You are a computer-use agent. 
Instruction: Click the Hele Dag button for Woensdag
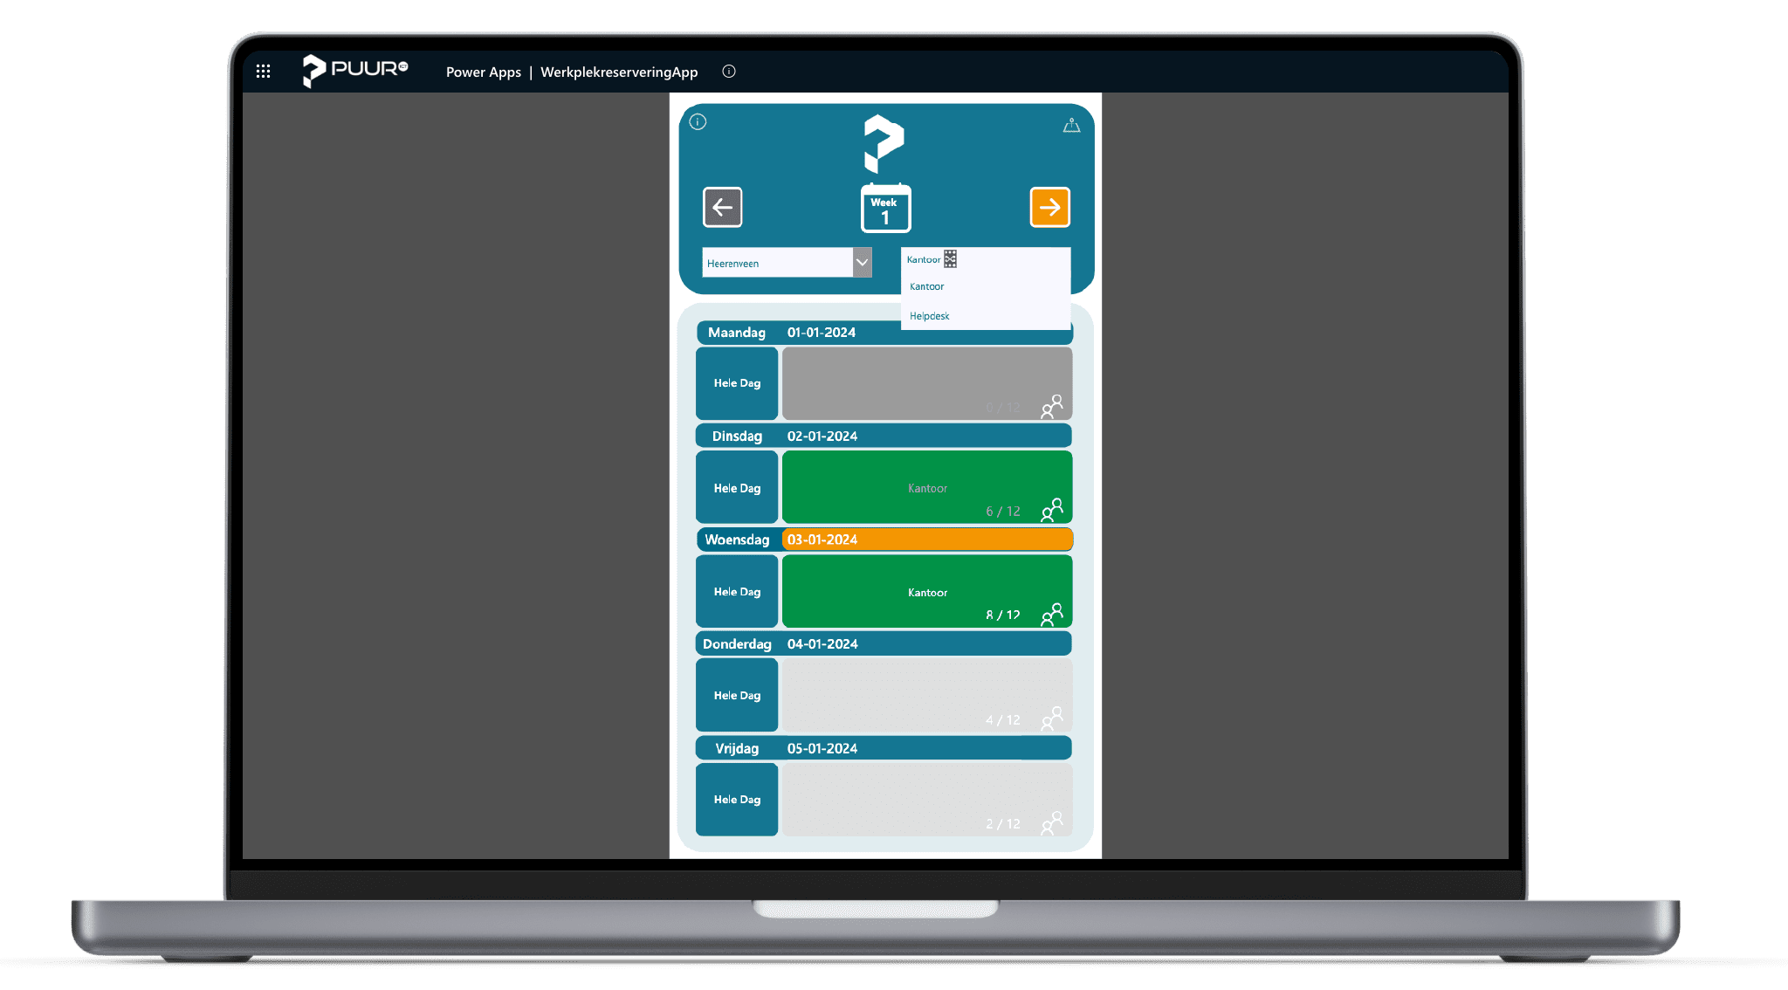coord(737,592)
